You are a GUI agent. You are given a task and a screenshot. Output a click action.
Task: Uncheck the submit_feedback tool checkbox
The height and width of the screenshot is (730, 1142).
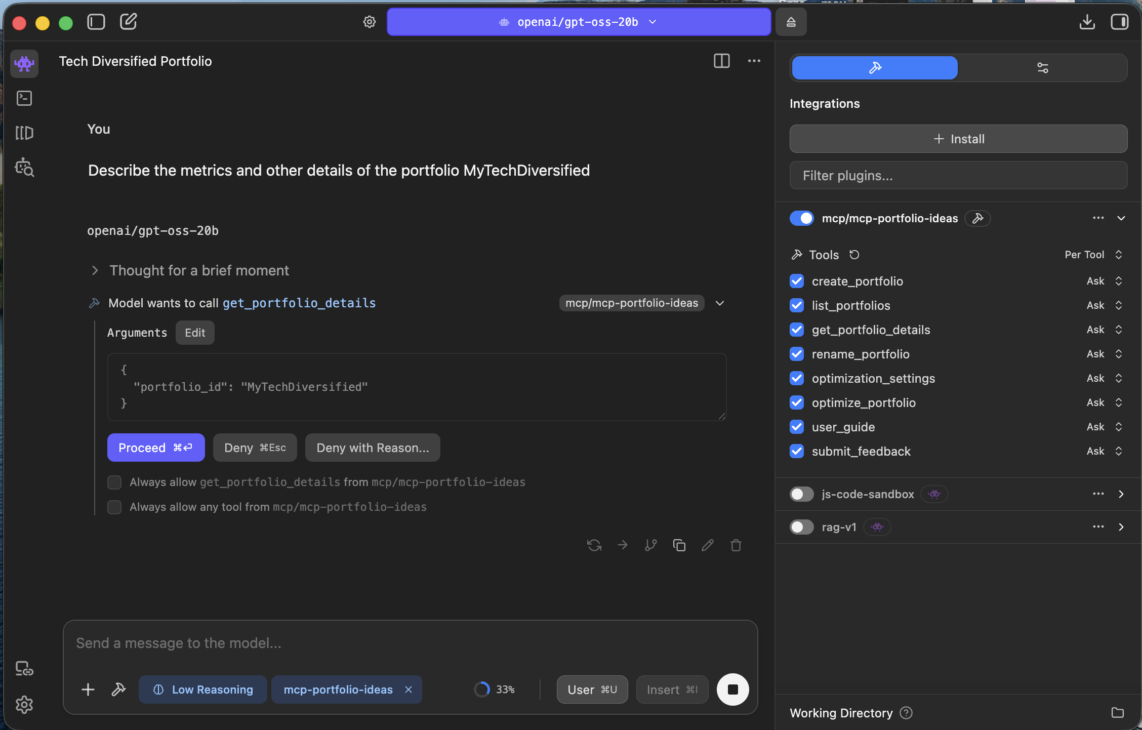[797, 451]
